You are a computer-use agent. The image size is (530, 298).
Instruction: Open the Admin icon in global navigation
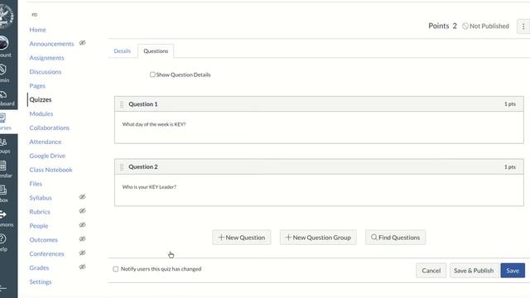point(3,70)
